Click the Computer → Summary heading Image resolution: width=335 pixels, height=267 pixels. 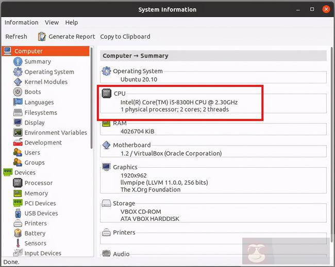tap(136, 56)
